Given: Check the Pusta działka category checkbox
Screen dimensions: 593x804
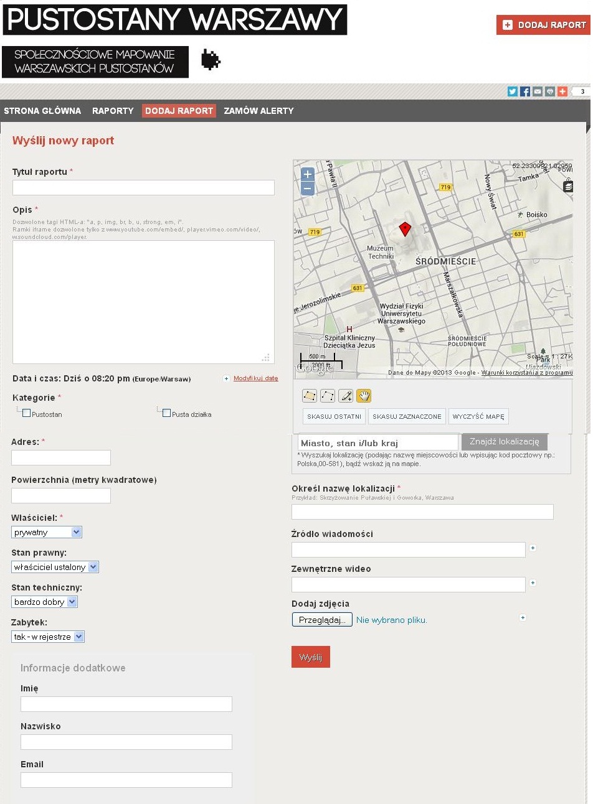Looking at the screenshot, I should coord(166,413).
